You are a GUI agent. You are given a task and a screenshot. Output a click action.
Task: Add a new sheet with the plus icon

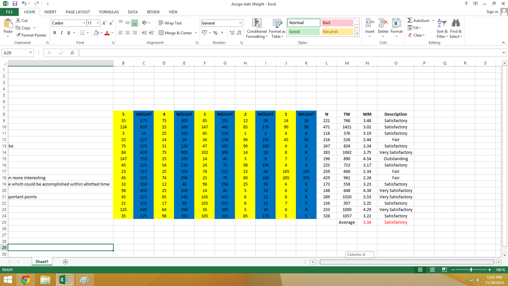click(66, 262)
